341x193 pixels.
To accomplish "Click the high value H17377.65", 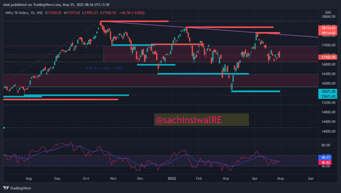I will 72,13.
